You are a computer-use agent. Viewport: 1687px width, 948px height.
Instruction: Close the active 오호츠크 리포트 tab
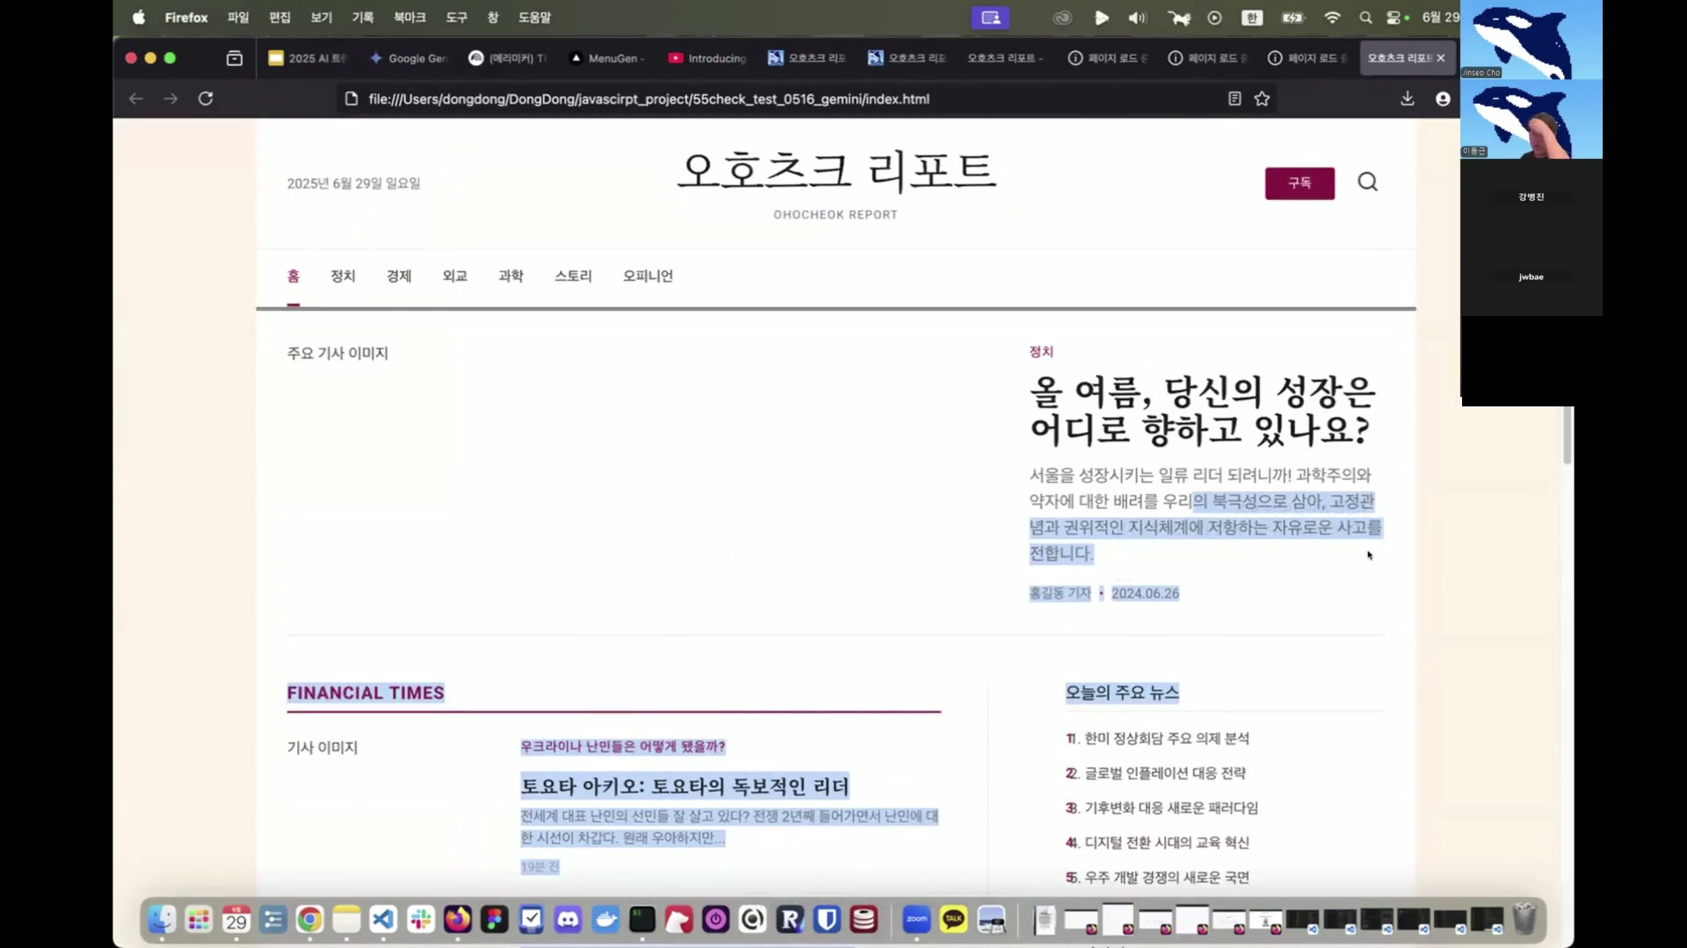point(1440,58)
